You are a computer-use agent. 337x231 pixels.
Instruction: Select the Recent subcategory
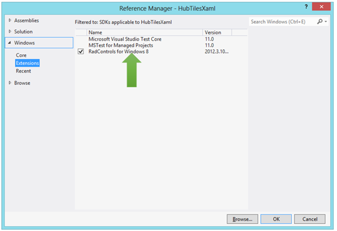(24, 71)
